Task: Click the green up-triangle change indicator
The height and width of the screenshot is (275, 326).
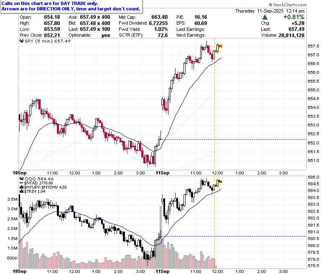Action: (x=265, y=17)
